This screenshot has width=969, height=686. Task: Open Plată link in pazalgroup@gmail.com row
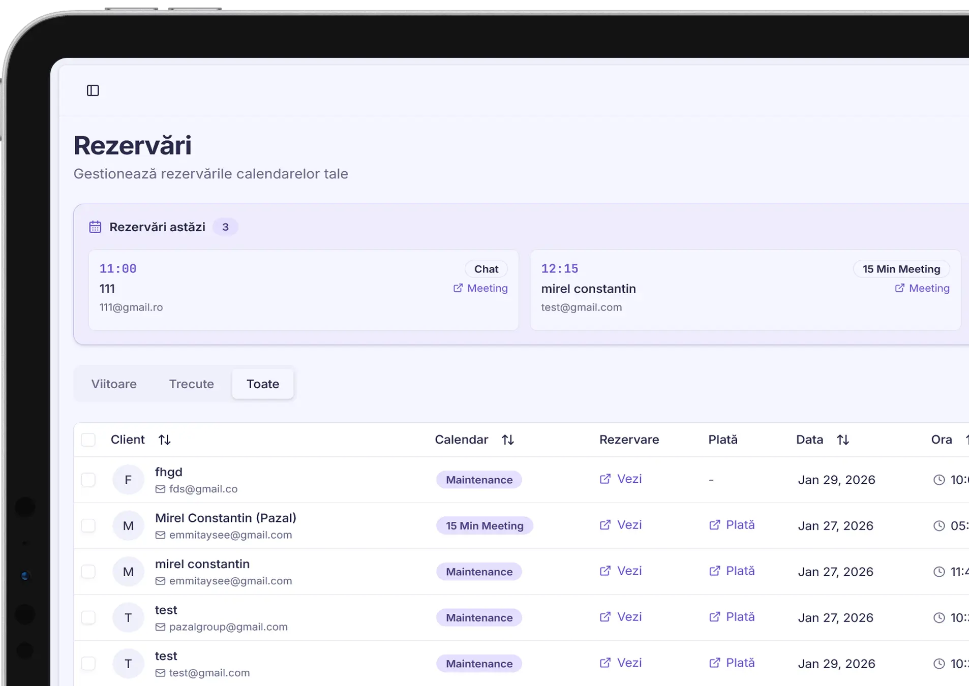coord(732,617)
